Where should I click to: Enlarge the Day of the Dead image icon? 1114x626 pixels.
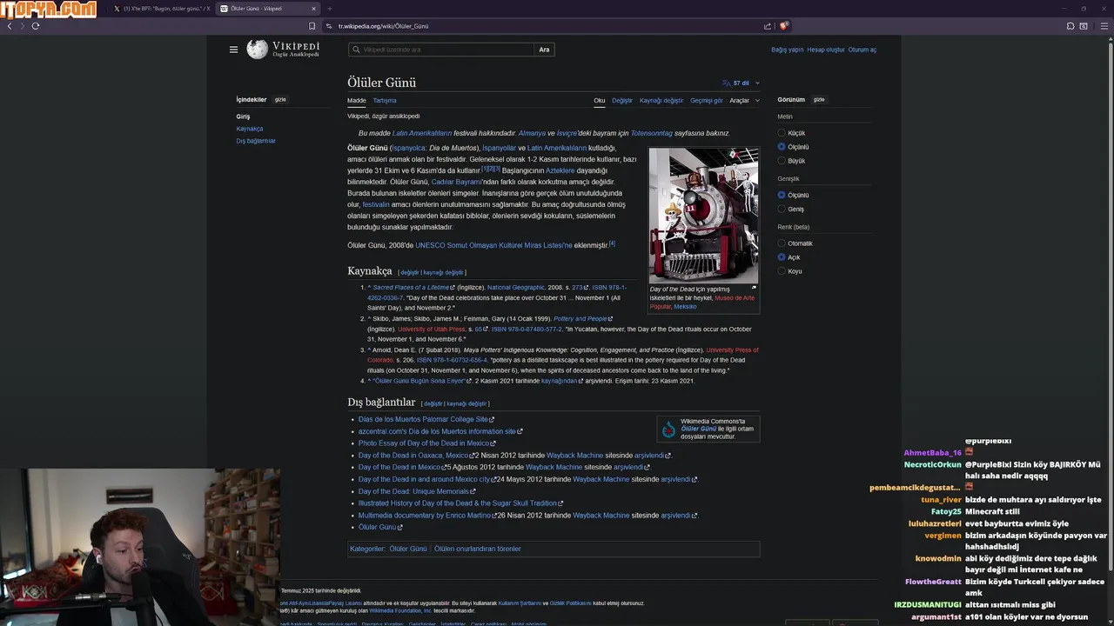pos(754,288)
